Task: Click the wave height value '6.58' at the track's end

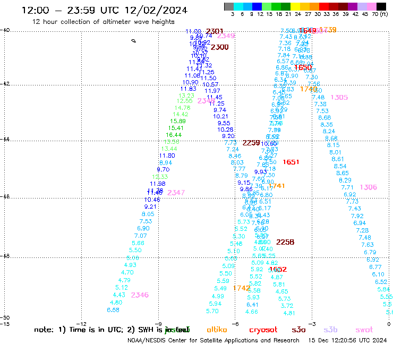Action: tap(113, 310)
